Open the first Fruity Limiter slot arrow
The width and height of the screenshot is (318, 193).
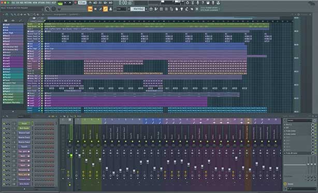point(285,131)
